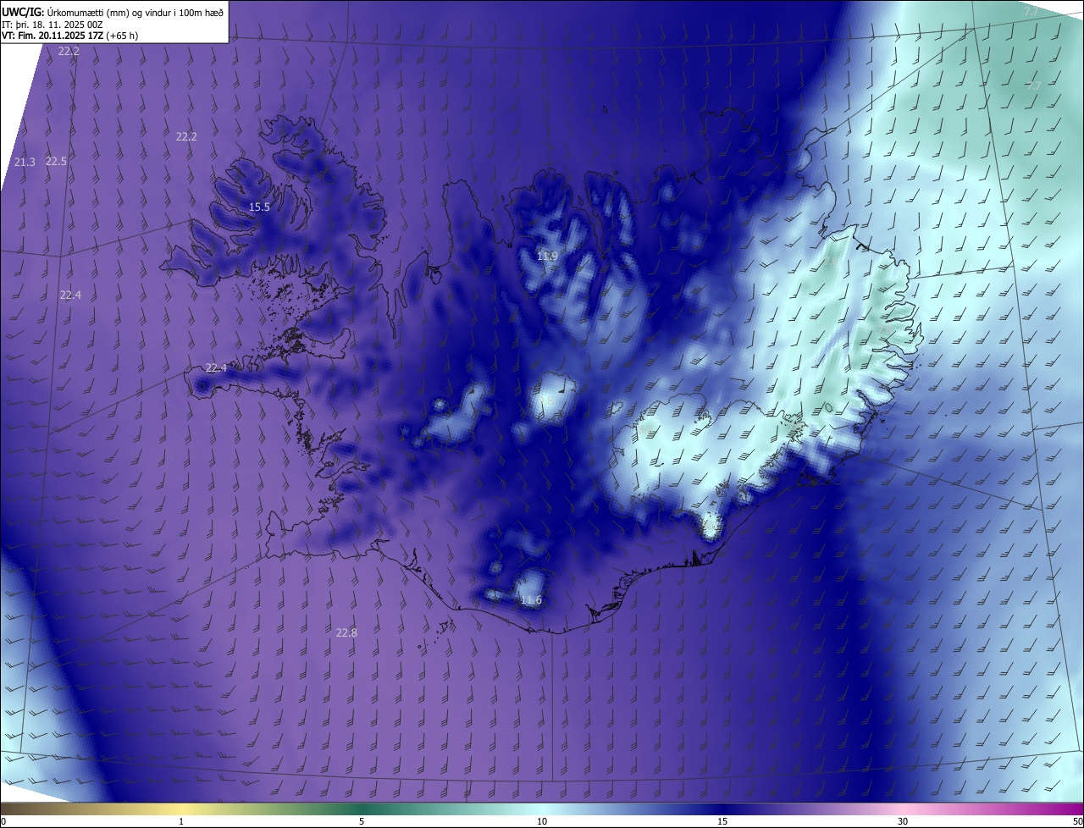Click the 21.3 precipitable water value
Image resolution: width=1084 pixels, height=828 pixels.
25,163
